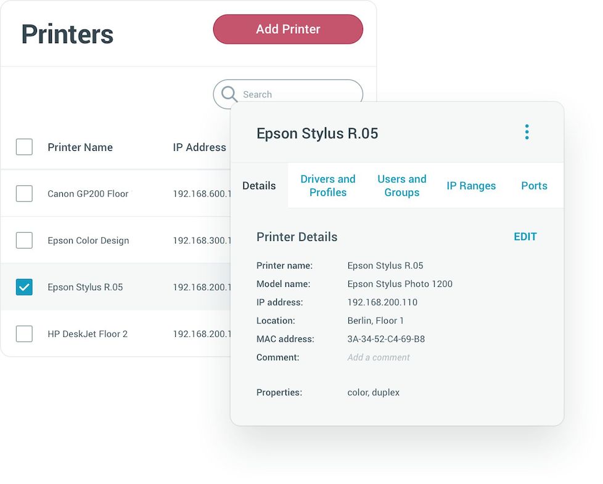
Task: Open the Ports tab
Action: tap(534, 186)
